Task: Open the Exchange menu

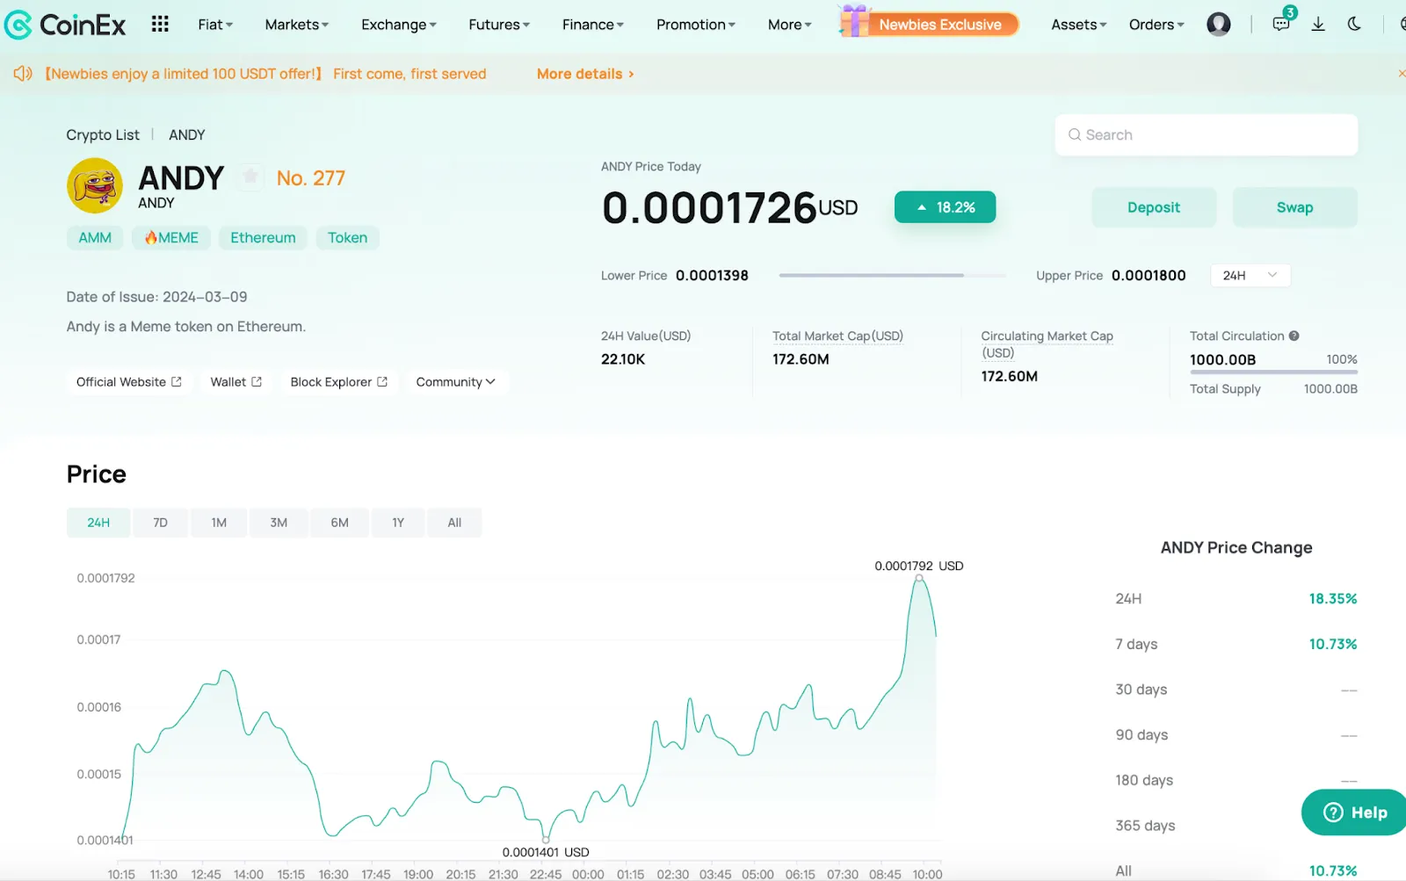Action: 398,25
